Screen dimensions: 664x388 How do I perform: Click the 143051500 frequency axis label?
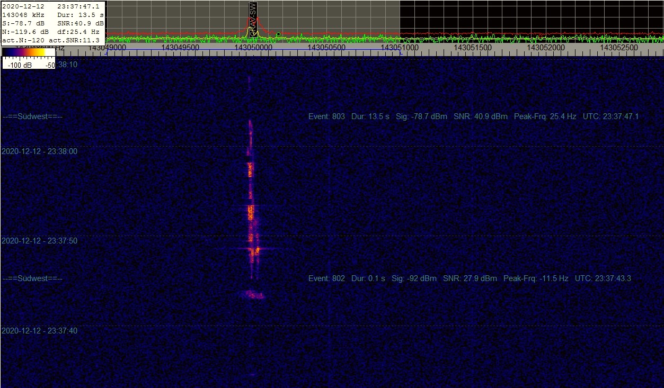tap(473, 48)
